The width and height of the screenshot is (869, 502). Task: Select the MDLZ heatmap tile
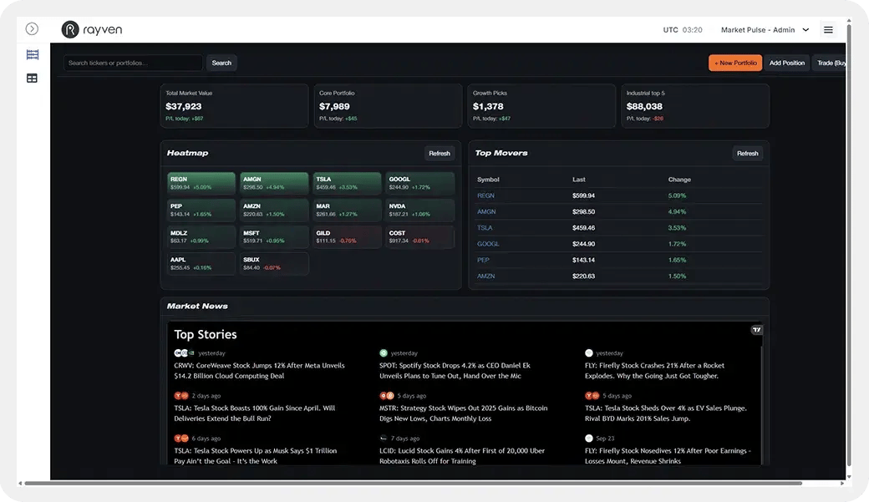click(201, 237)
